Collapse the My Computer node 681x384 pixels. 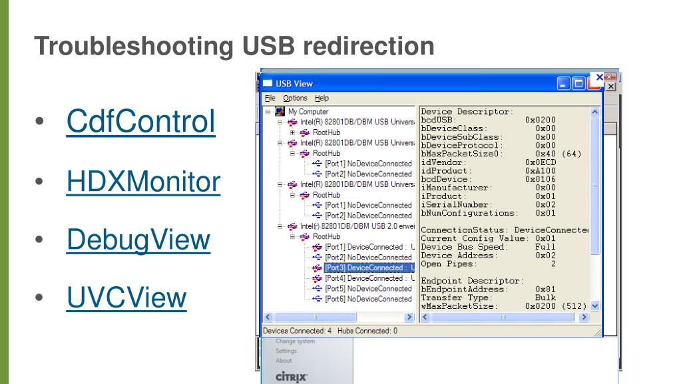268,112
